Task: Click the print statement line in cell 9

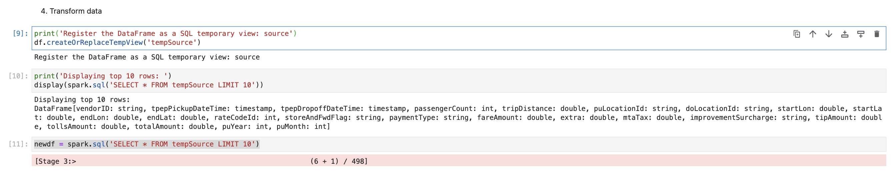Action: [x=165, y=34]
